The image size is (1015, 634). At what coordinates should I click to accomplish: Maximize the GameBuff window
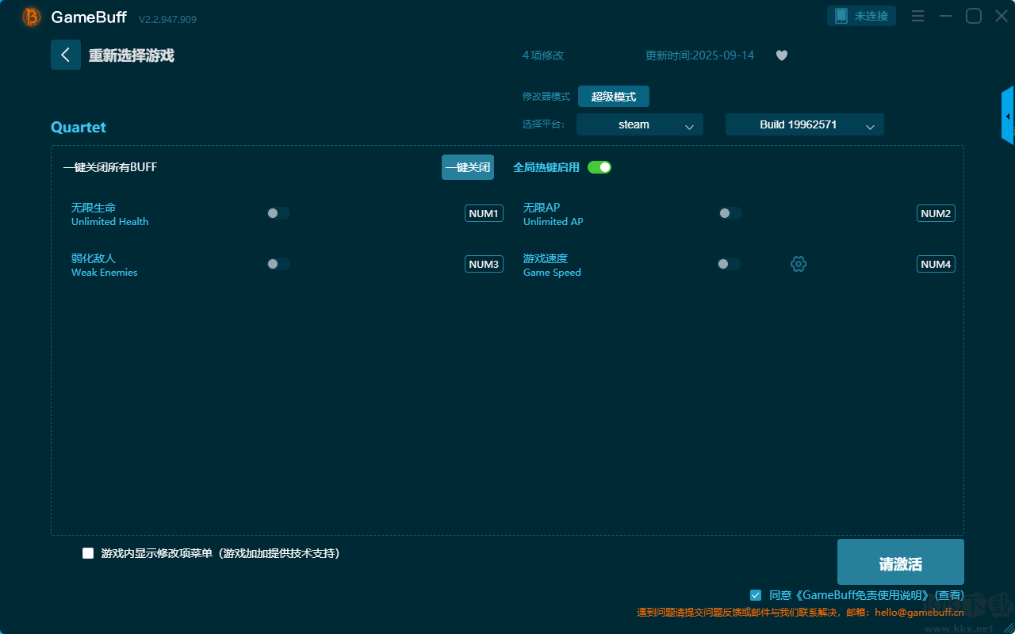(x=973, y=16)
